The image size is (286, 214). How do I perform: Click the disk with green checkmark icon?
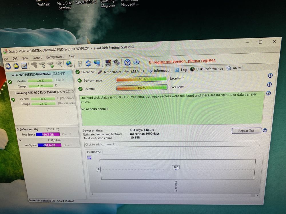click(51, 64)
